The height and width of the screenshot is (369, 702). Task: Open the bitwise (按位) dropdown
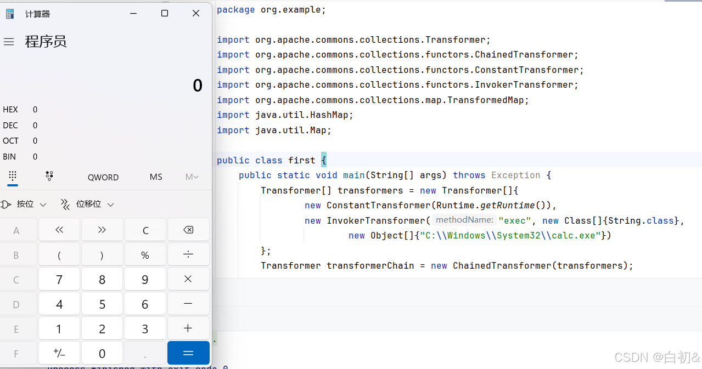point(24,205)
